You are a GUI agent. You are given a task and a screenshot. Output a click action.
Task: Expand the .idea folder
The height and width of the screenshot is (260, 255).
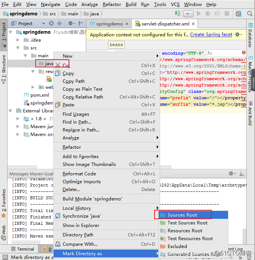pos(18,40)
